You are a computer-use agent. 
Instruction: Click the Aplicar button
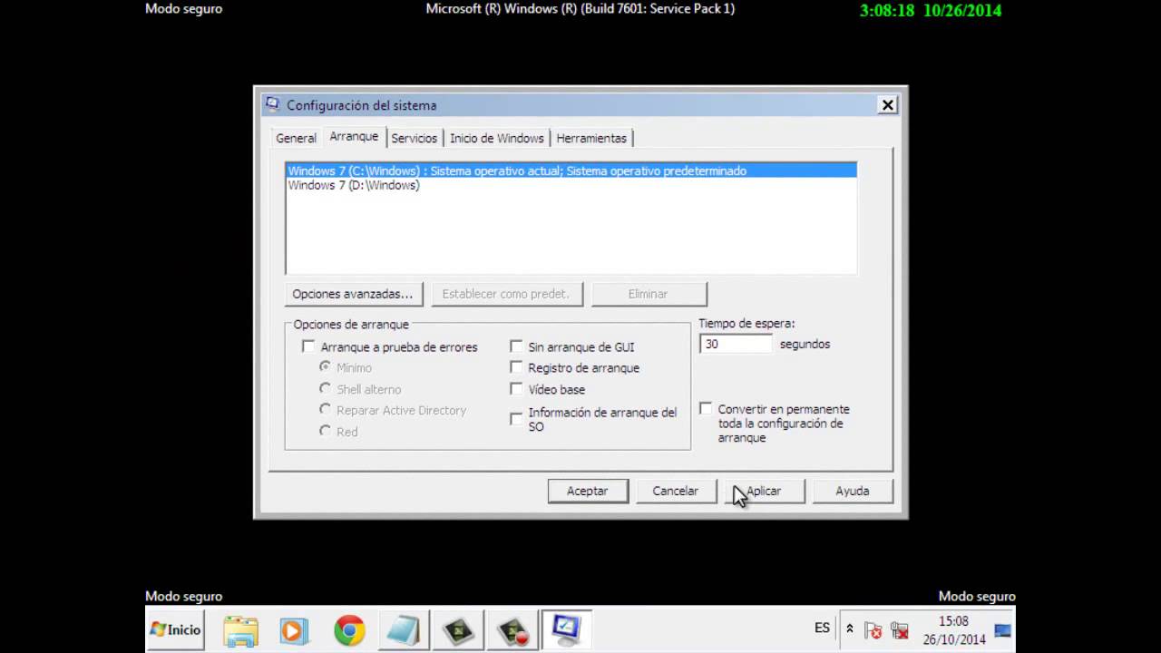coord(764,491)
